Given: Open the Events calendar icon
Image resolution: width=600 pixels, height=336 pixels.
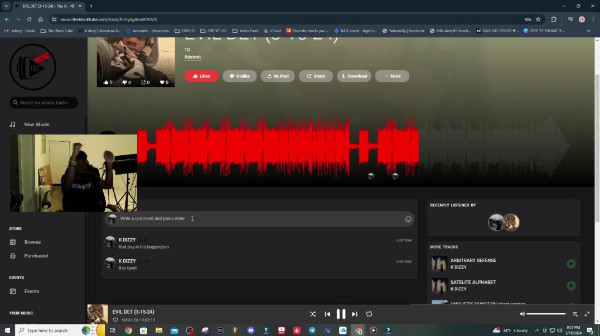Looking at the screenshot, I should pos(12,291).
